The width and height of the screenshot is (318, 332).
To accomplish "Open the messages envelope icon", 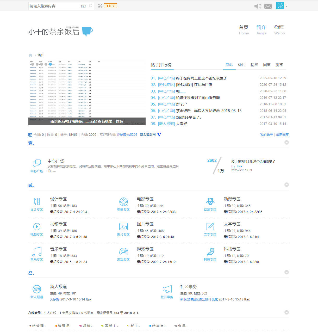I will pyautogui.click(x=268, y=6).
